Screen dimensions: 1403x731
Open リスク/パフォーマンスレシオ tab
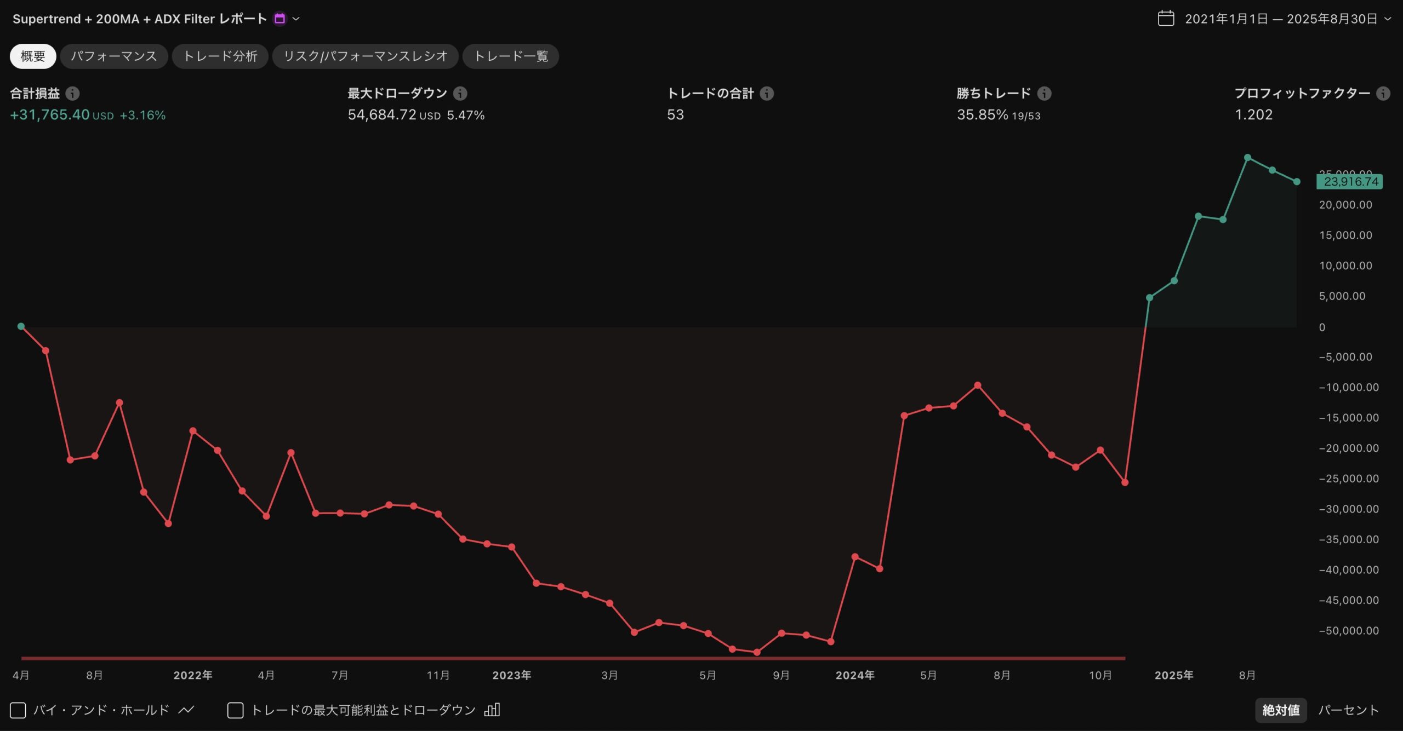click(365, 56)
